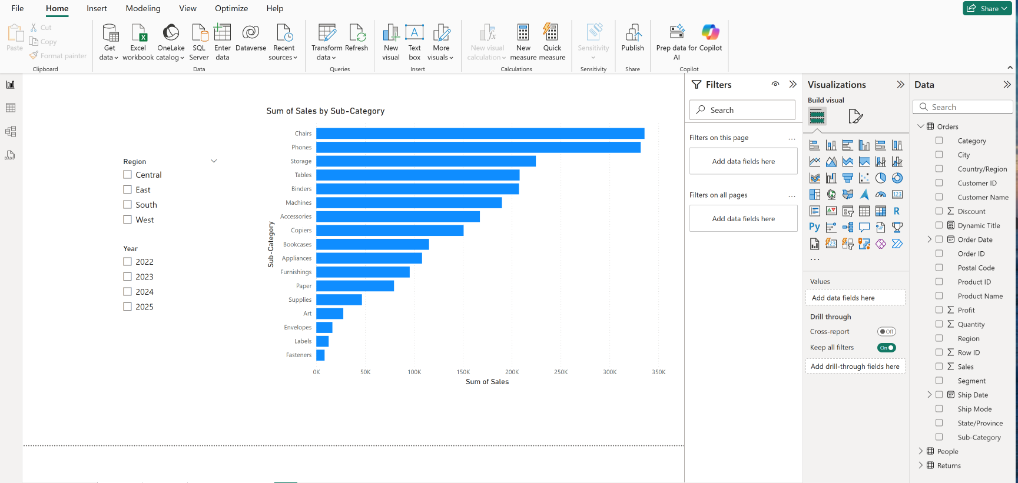Expand the People table in Data pane

pyautogui.click(x=921, y=451)
